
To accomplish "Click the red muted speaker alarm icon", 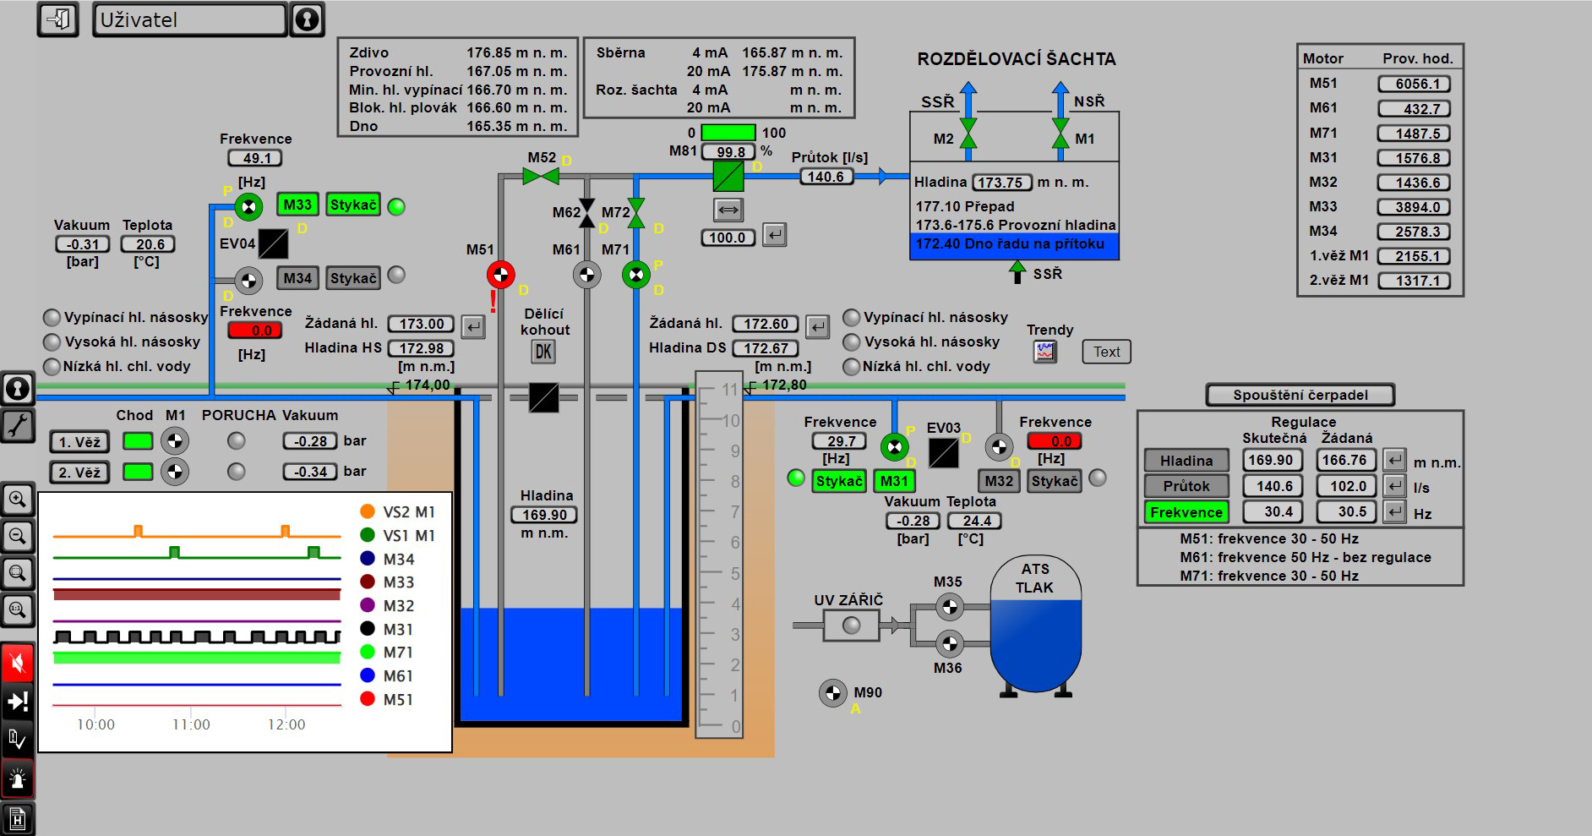I will pyautogui.click(x=18, y=663).
